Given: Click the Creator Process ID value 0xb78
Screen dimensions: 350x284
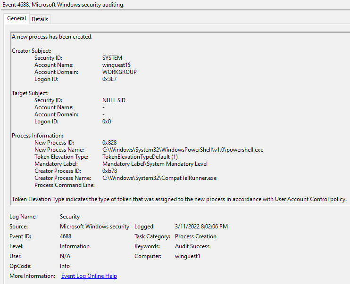Looking at the screenshot, I should 109,171.
